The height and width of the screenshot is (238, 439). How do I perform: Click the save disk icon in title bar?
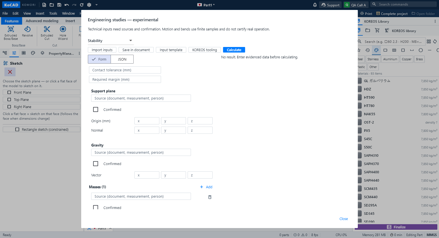click(59, 5)
